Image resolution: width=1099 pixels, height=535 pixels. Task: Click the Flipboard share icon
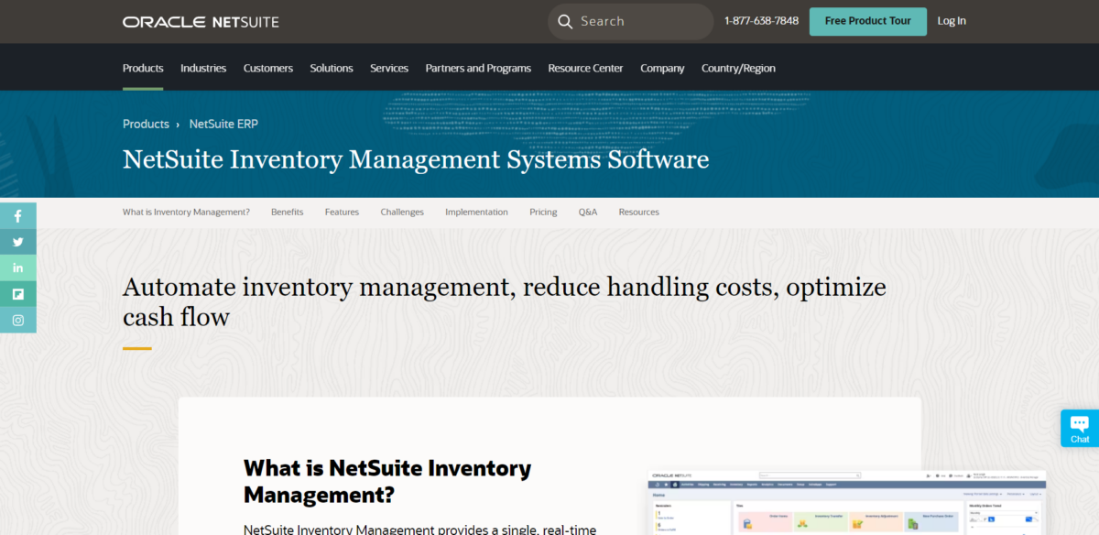[x=17, y=294]
